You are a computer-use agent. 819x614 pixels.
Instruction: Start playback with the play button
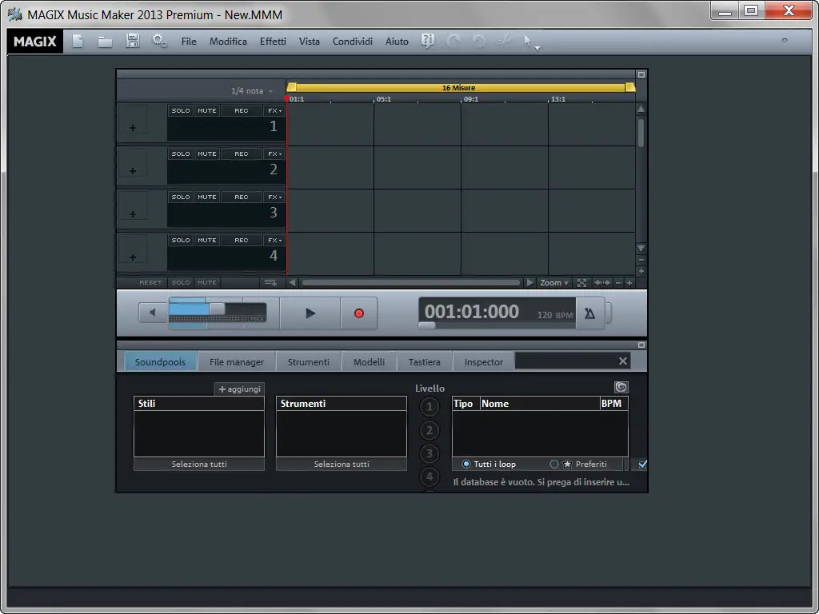[310, 313]
